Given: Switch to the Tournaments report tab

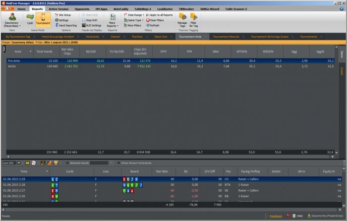Looking at the screenshot, I should [x=309, y=37].
